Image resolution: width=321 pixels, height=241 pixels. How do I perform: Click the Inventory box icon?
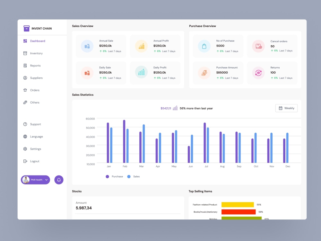pos(25,53)
